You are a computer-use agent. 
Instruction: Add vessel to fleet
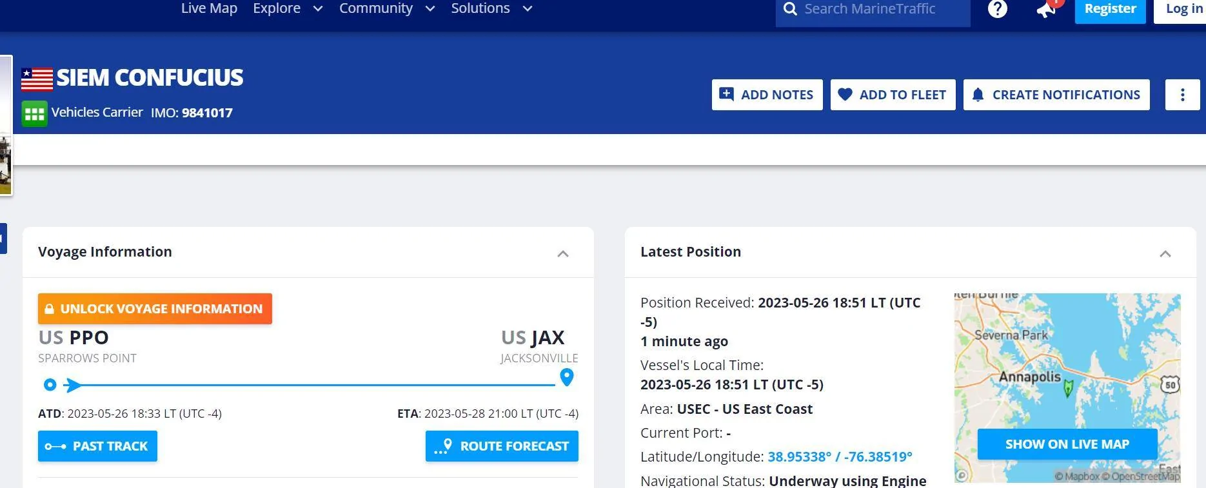(893, 95)
